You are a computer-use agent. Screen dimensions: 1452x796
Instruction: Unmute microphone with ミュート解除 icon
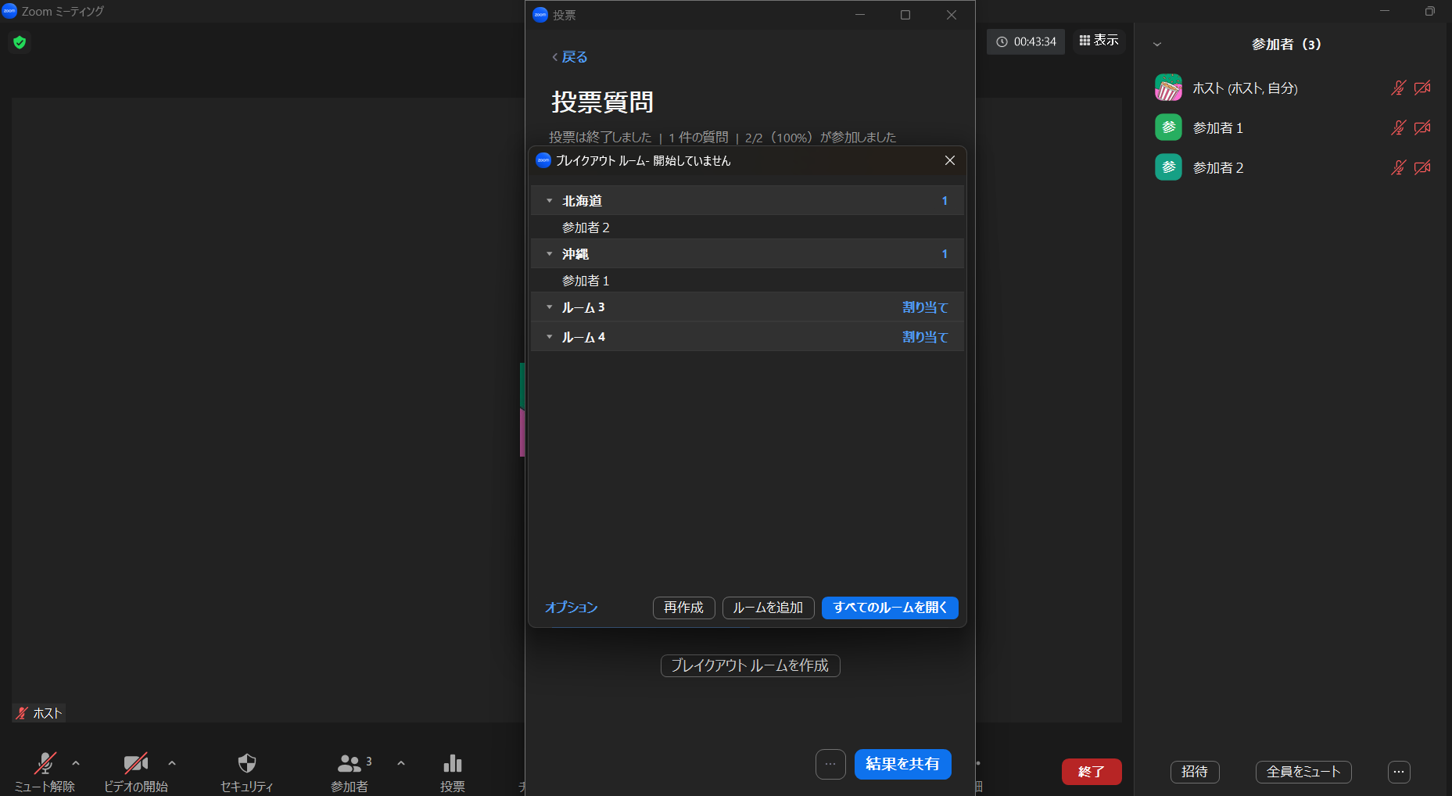point(45,763)
